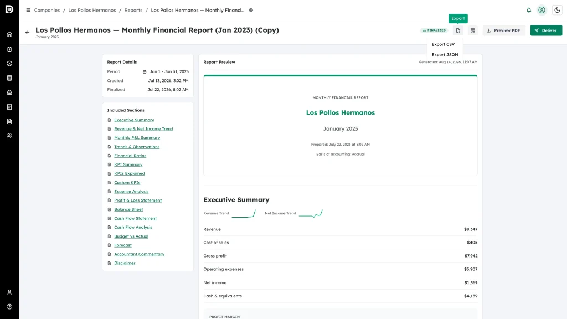
Task: Jump to Accountant Commentary section
Action: [139, 254]
